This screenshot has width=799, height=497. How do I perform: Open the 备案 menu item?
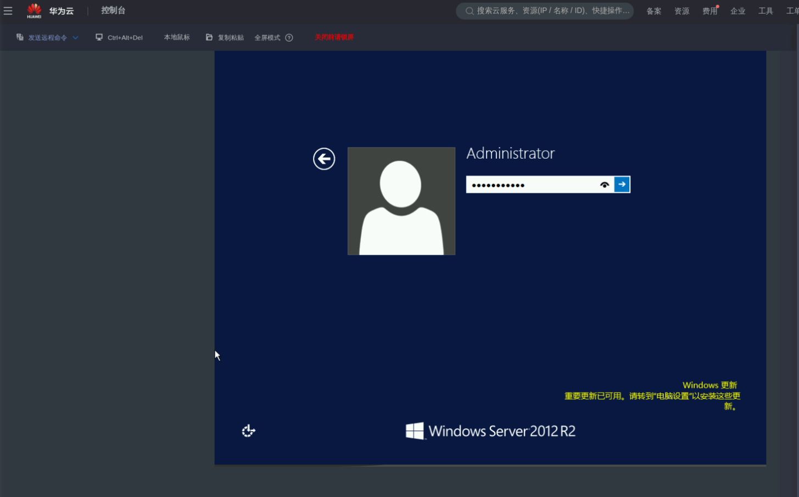(653, 11)
